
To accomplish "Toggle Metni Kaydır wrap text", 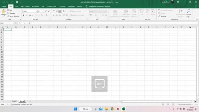I will pos(75,11).
